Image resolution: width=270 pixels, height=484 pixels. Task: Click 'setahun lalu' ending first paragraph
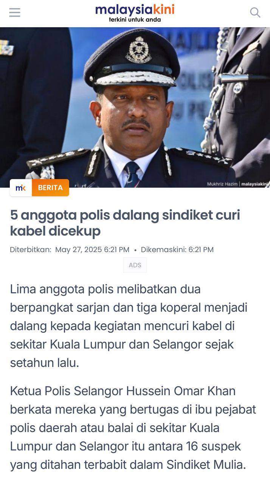pyautogui.click(x=45, y=363)
